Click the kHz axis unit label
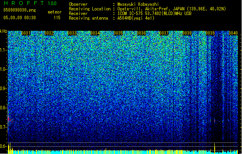Viewport: 242px width, 154px height. tap(3, 31)
